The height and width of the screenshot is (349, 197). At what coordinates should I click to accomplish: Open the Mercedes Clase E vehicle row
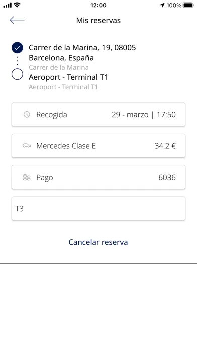tap(98, 146)
